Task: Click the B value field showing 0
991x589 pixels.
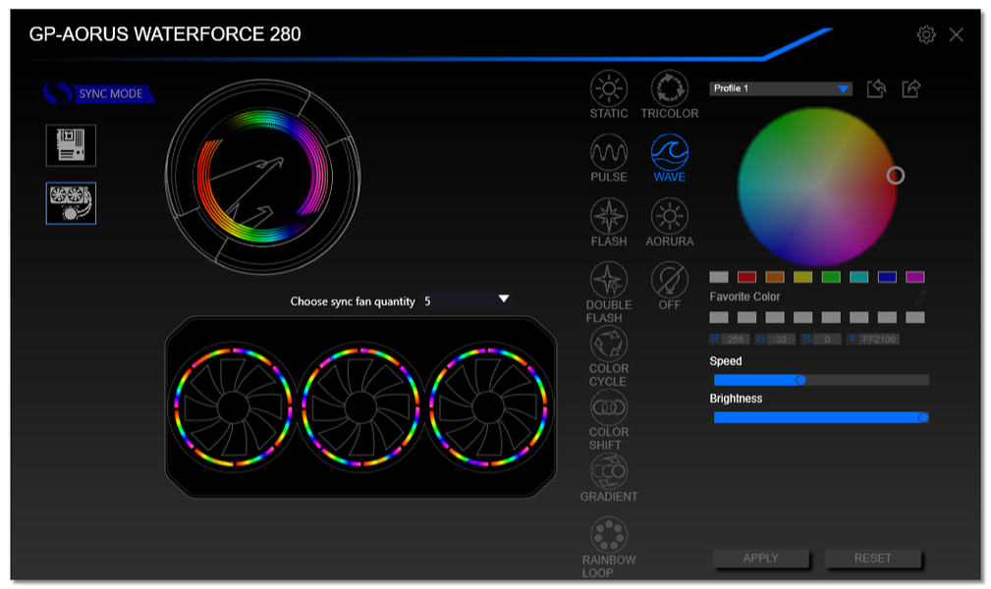Action: tap(827, 340)
